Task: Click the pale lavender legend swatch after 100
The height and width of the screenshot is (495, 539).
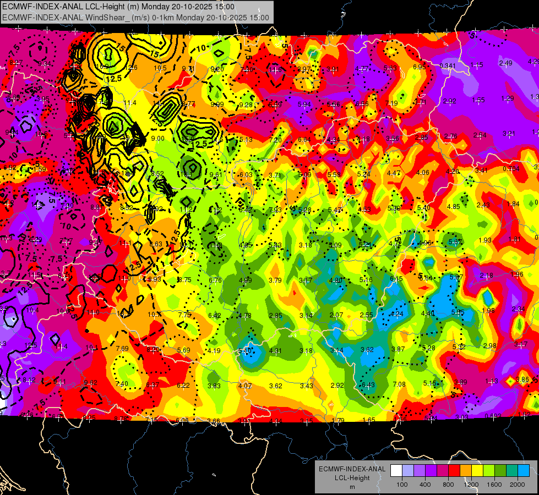Action: 408,471
